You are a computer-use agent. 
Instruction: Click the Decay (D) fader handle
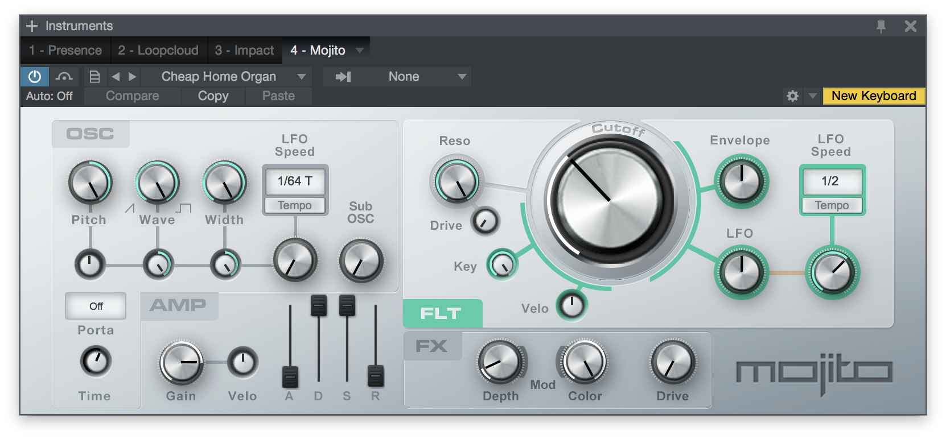point(319,305)
